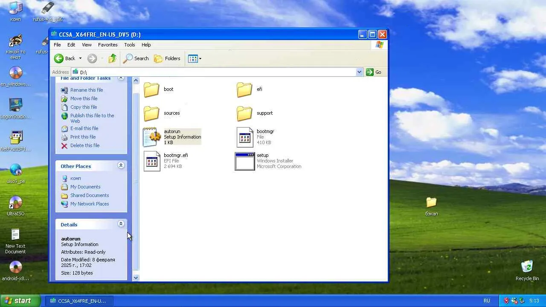
Task: Select the бэкап folder on the desktop
Action: 431,206
